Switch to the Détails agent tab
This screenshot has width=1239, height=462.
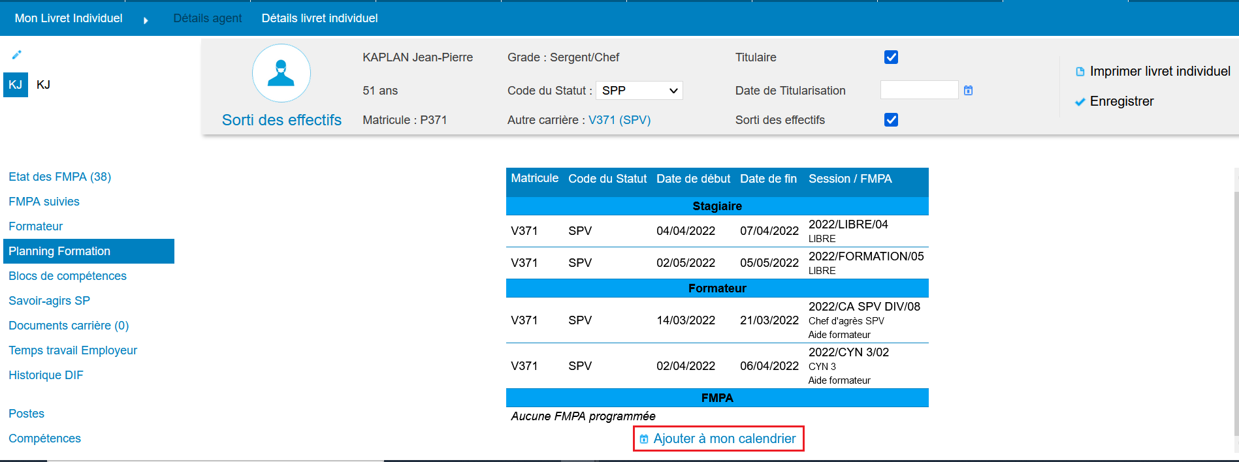click(x=207, y=18)
